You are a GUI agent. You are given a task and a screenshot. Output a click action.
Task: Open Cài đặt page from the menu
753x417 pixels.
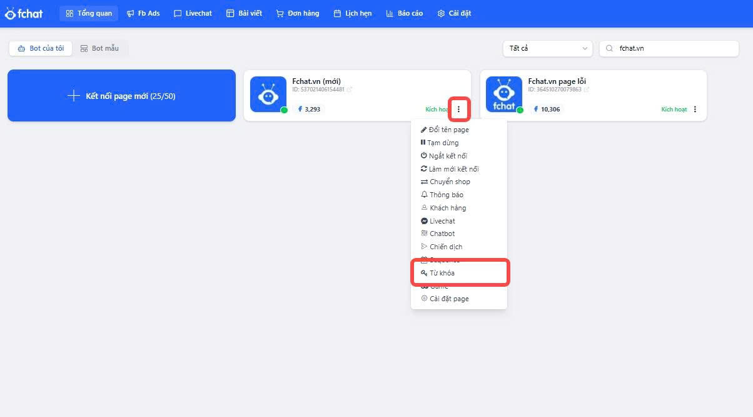coord(448,299)
